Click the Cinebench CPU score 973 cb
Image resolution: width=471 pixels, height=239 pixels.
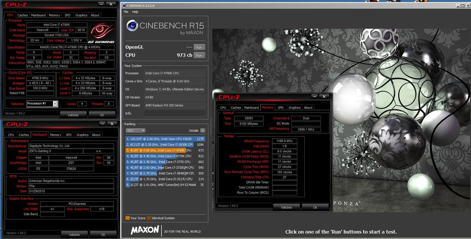185,55
